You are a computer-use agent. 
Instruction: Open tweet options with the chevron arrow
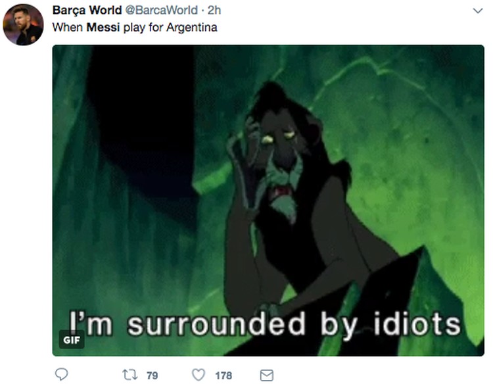(x=478, y=11)
